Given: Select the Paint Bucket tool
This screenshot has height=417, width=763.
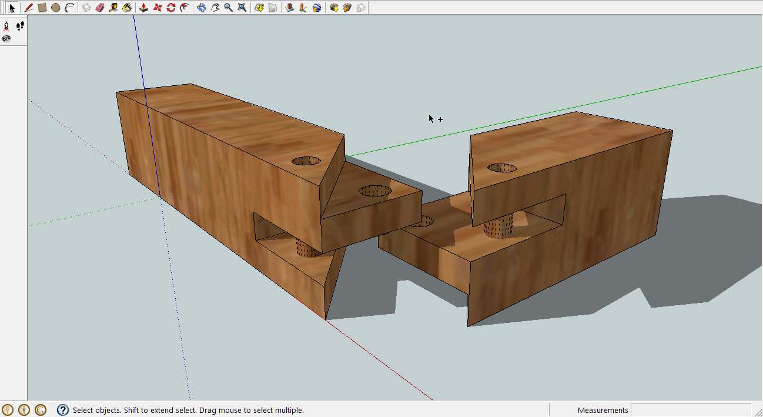Looking at the screenshot, I should 126,8.
